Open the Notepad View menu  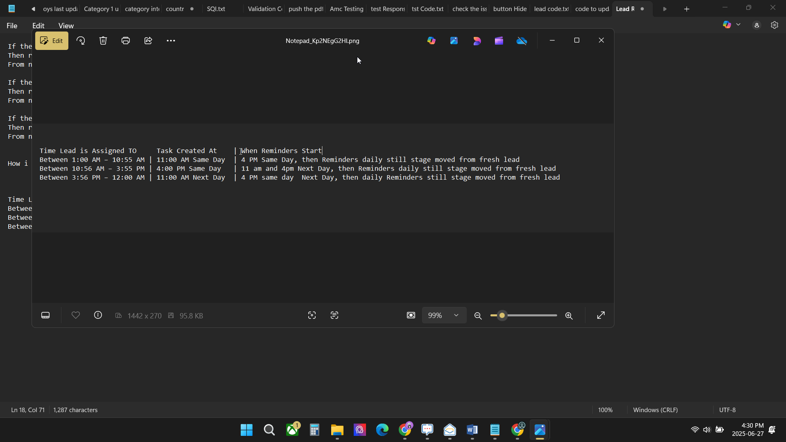point(66,26)
